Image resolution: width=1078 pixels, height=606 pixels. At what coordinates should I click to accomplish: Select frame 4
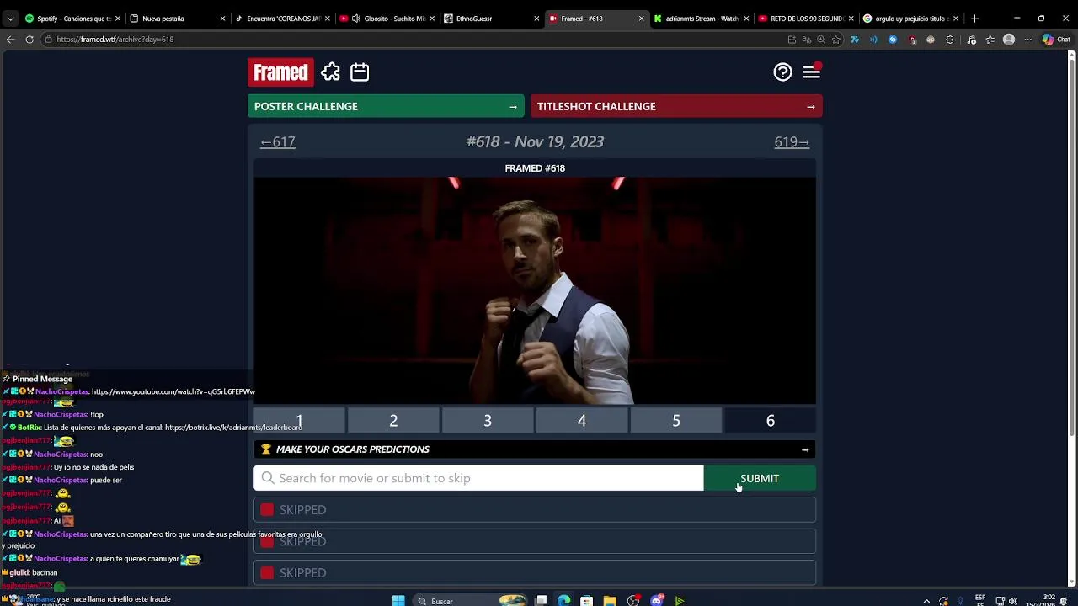point(582,420)
